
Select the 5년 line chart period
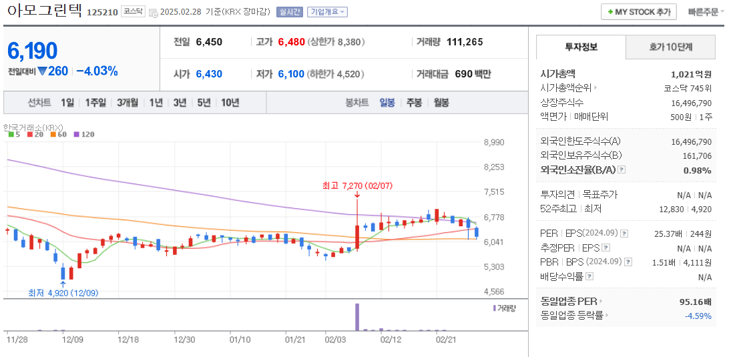click(x=204, y=103)
